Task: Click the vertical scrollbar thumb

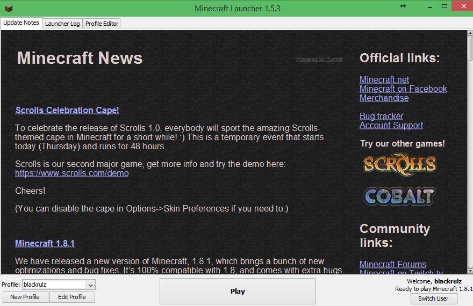Action: click(x=470, y=48)
